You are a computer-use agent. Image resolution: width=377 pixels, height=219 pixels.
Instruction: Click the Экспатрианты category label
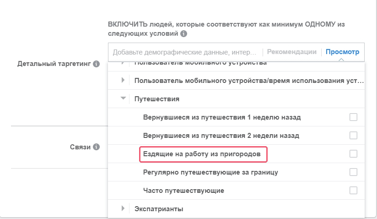[159, 209]
